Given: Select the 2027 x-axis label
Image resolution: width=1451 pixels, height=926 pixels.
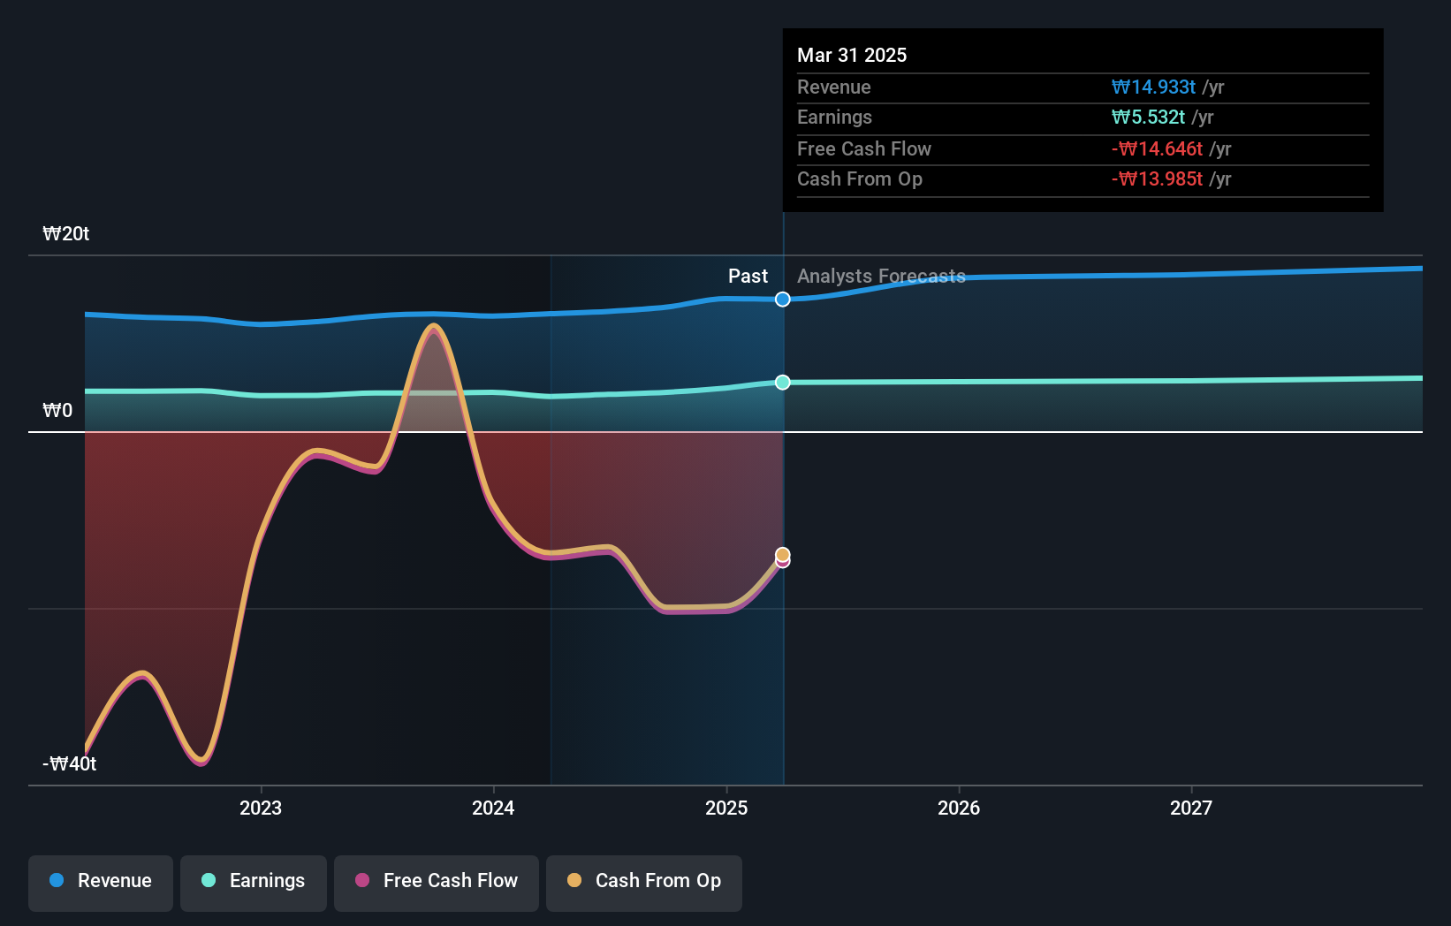Looking at the screenshot, I should [1191, 808].
